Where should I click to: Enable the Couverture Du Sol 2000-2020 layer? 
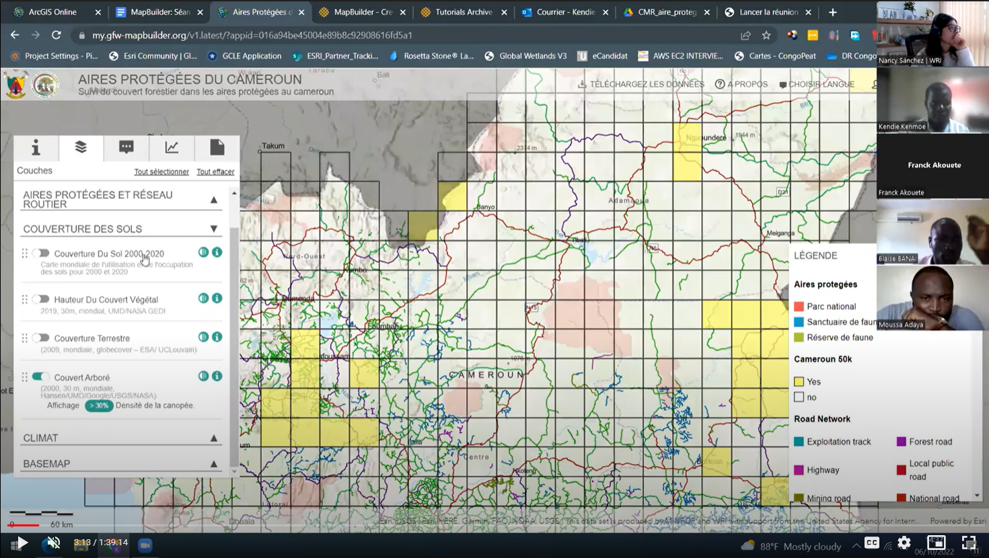point(40,252)
